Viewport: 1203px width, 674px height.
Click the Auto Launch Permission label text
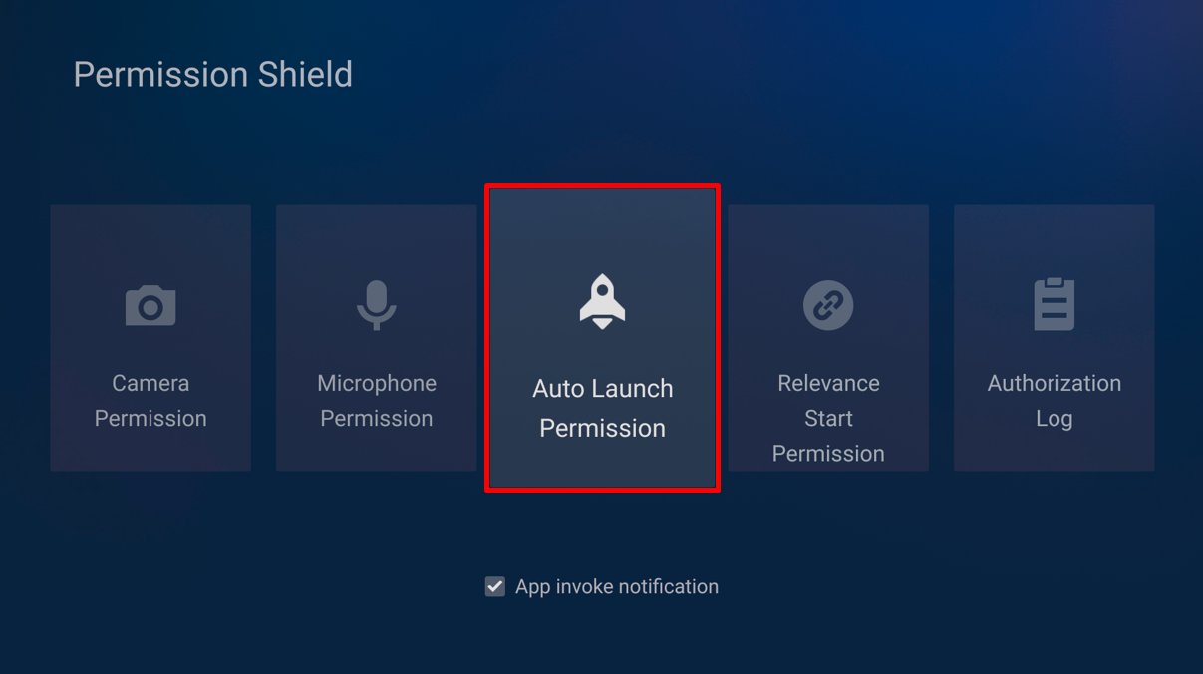[602, 408]
